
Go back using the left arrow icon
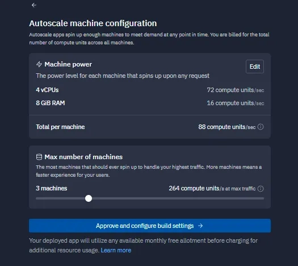(34, 5)
